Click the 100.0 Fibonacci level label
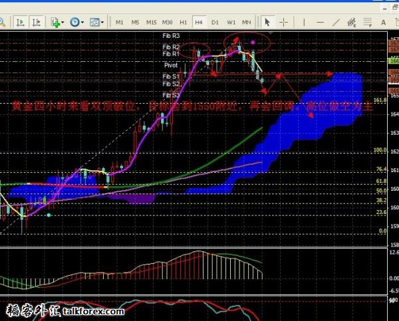399x321 pixels. click(x=380, y=150)
